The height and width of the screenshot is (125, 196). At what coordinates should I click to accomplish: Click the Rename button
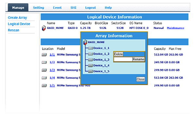coord(139,59)
